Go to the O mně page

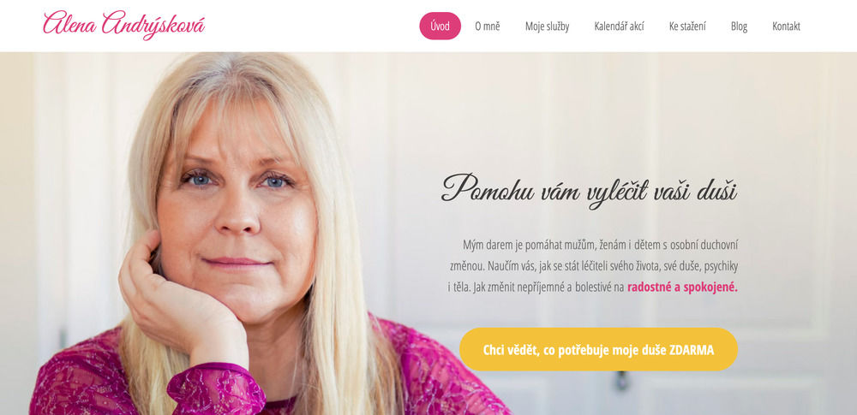click(487, 27)
